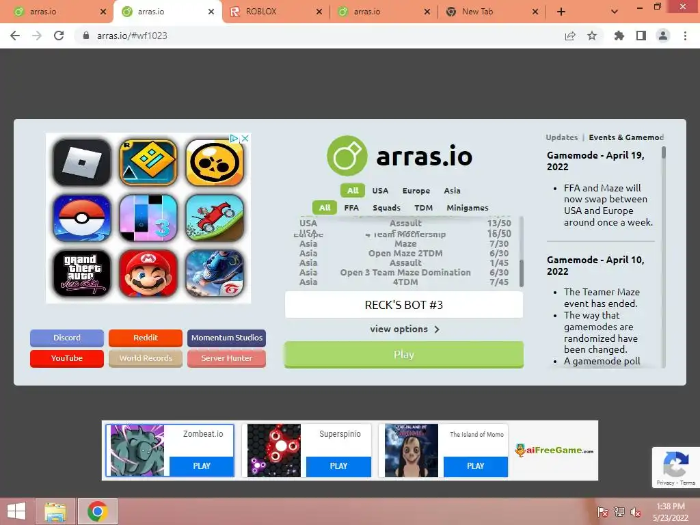Image resolution: width=700 pixels, height=525 pixels.
Task: Toggle the browser side panel icon
Action: (x=641, y=36)
